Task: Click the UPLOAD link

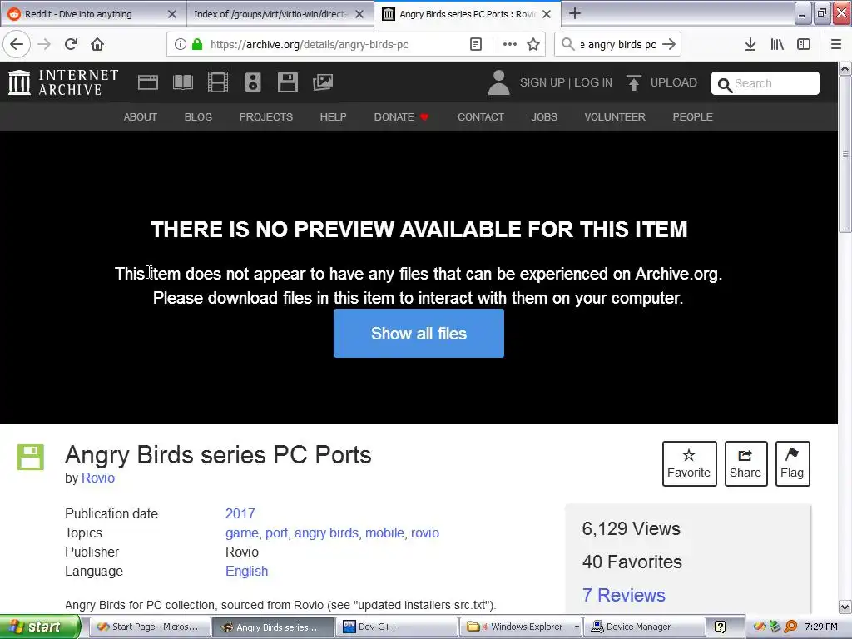Action: tap(674, 82)
